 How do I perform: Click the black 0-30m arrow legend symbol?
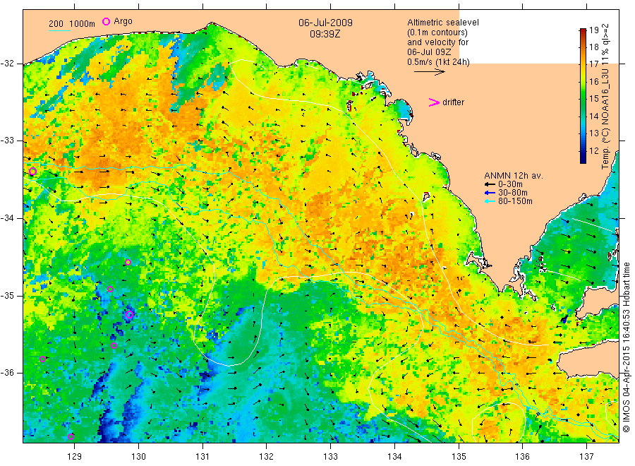pyautogui.click(x=490, y=184)
